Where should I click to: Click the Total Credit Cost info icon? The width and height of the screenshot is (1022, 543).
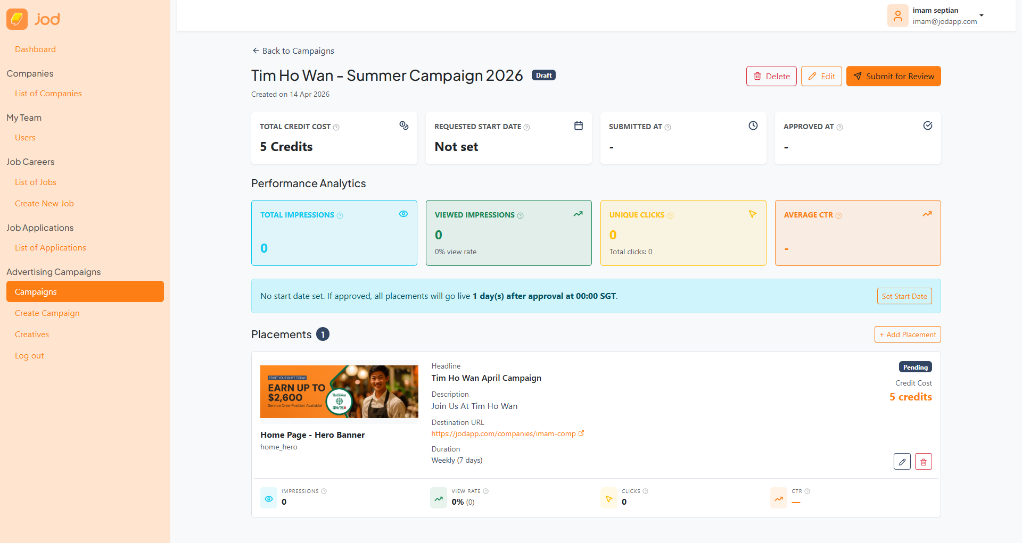pos(336,127)
